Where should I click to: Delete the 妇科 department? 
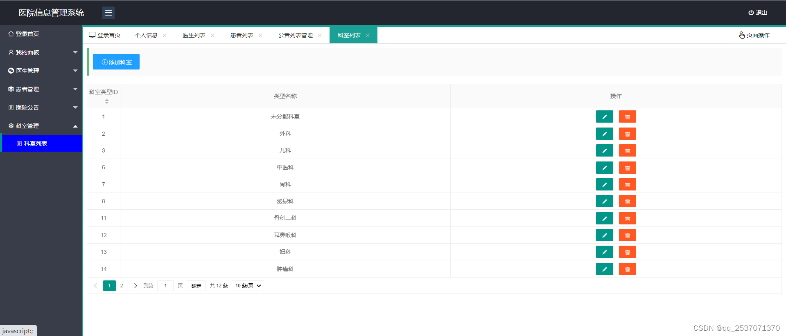(627, 252)
